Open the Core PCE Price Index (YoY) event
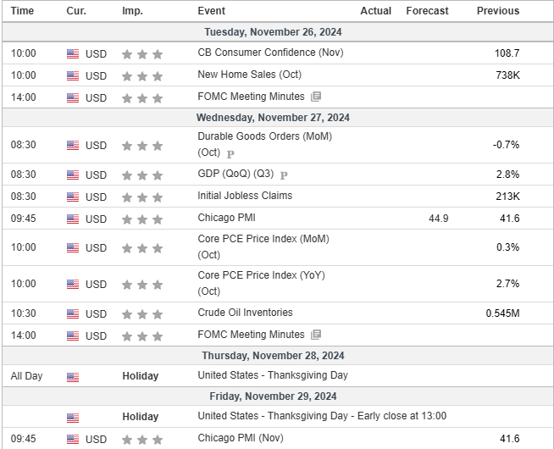This screenshot has width=554, height=449. click(x=262, y=283)
